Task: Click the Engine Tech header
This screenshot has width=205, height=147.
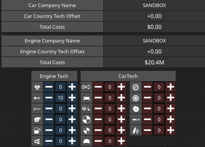Action: pyautogui.click(x=54, y=76)
